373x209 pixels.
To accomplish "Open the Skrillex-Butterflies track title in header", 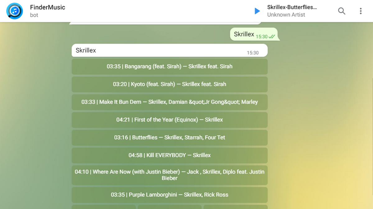I will [292, 7].
